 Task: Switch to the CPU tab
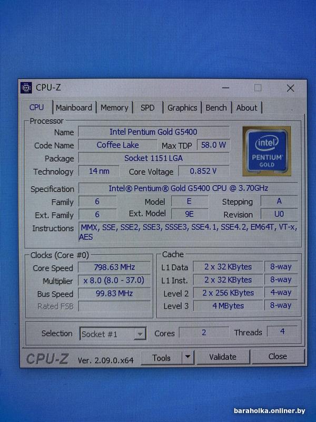[36, 108]
